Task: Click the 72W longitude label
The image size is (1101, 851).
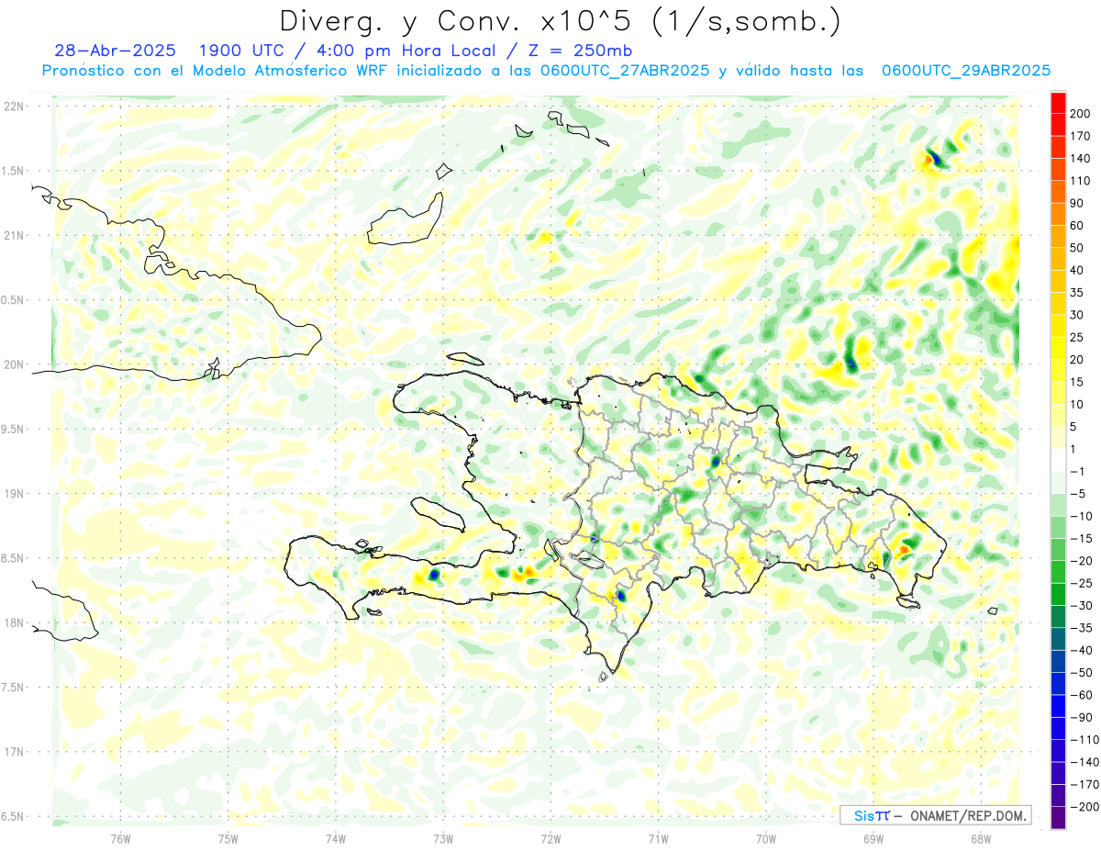Action: point(550,838)
